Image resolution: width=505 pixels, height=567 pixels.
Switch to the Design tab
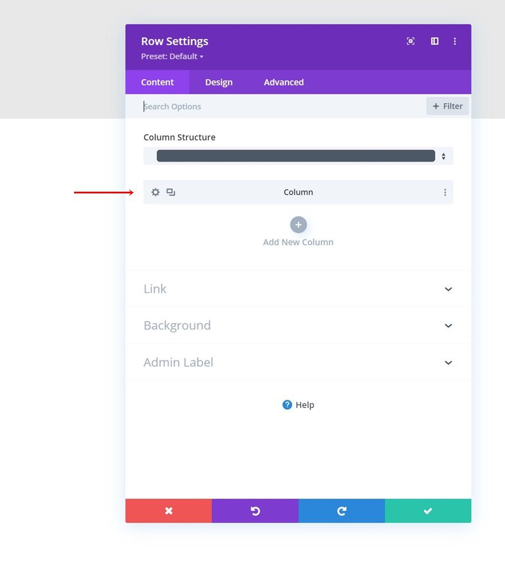[x=219, y=82]
